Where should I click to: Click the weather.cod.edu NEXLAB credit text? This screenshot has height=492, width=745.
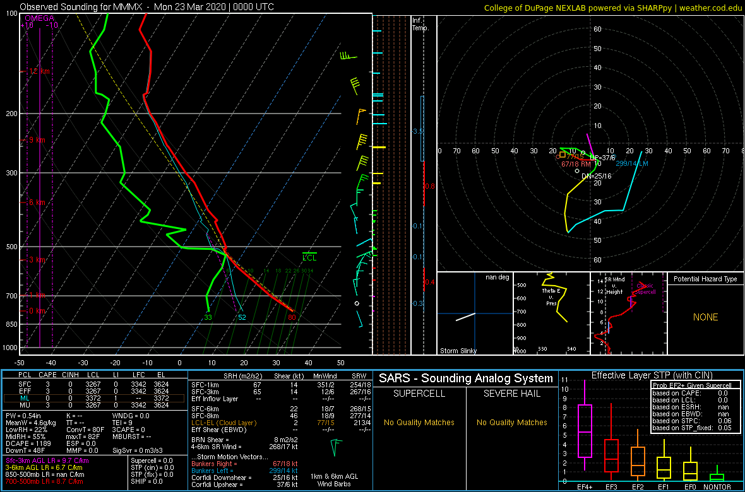tap(613, 7)
